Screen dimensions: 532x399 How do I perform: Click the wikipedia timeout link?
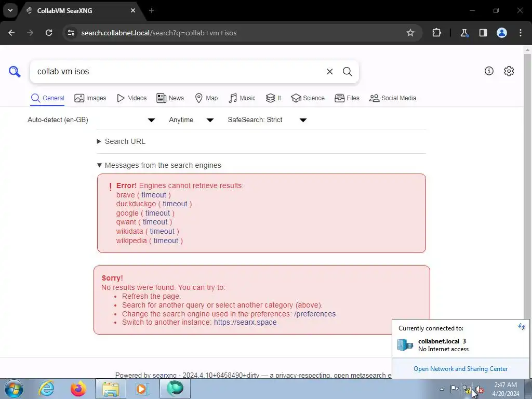point(166,241)
